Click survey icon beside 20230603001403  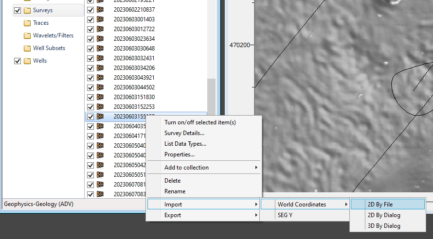pos(100,19)
